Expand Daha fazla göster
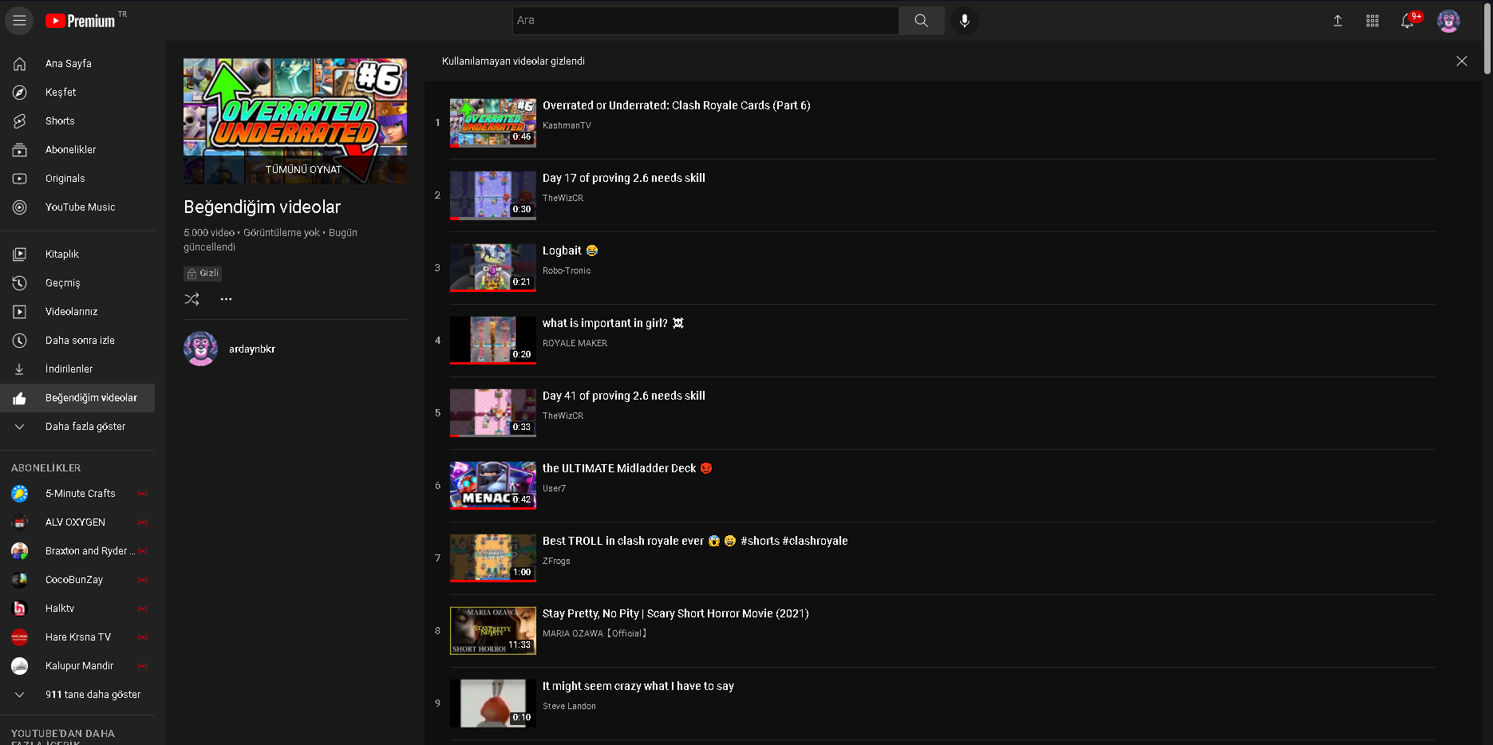Image resolution: width=1493 pixels, height=745 pixels. 77,427
